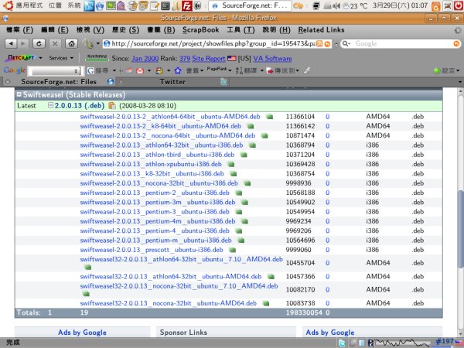This screenshot has height=348, width=464.
Task: Open the VA Software link
Action: pyautogui.click(x=272, y=59)
